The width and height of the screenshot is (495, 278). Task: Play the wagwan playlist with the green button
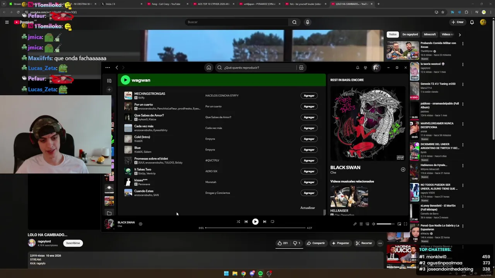[125, 80]
